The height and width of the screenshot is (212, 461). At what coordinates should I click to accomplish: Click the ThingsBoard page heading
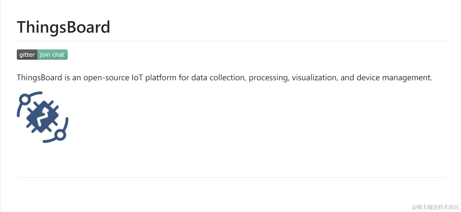click(x=63, y=27)
